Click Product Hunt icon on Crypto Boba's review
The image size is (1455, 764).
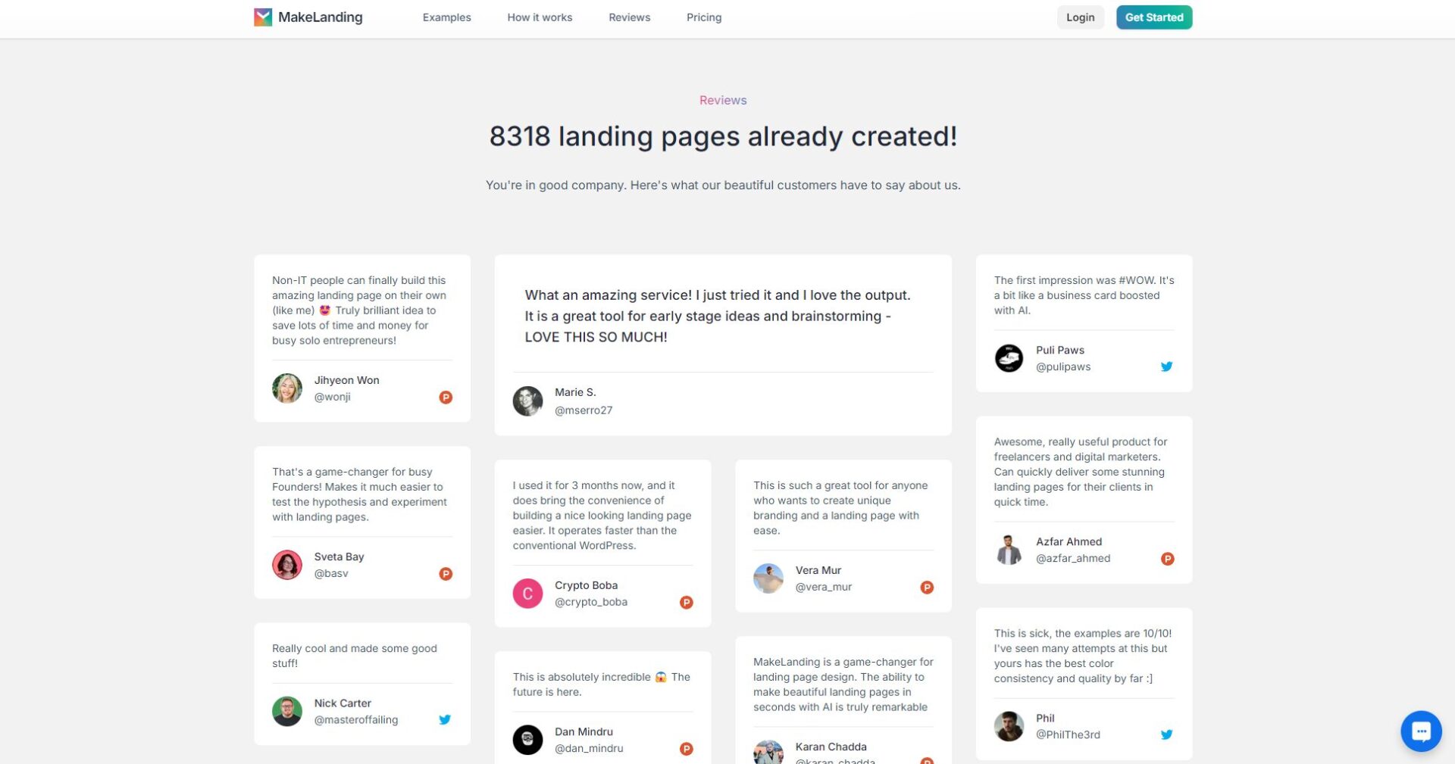pos(686,603)
